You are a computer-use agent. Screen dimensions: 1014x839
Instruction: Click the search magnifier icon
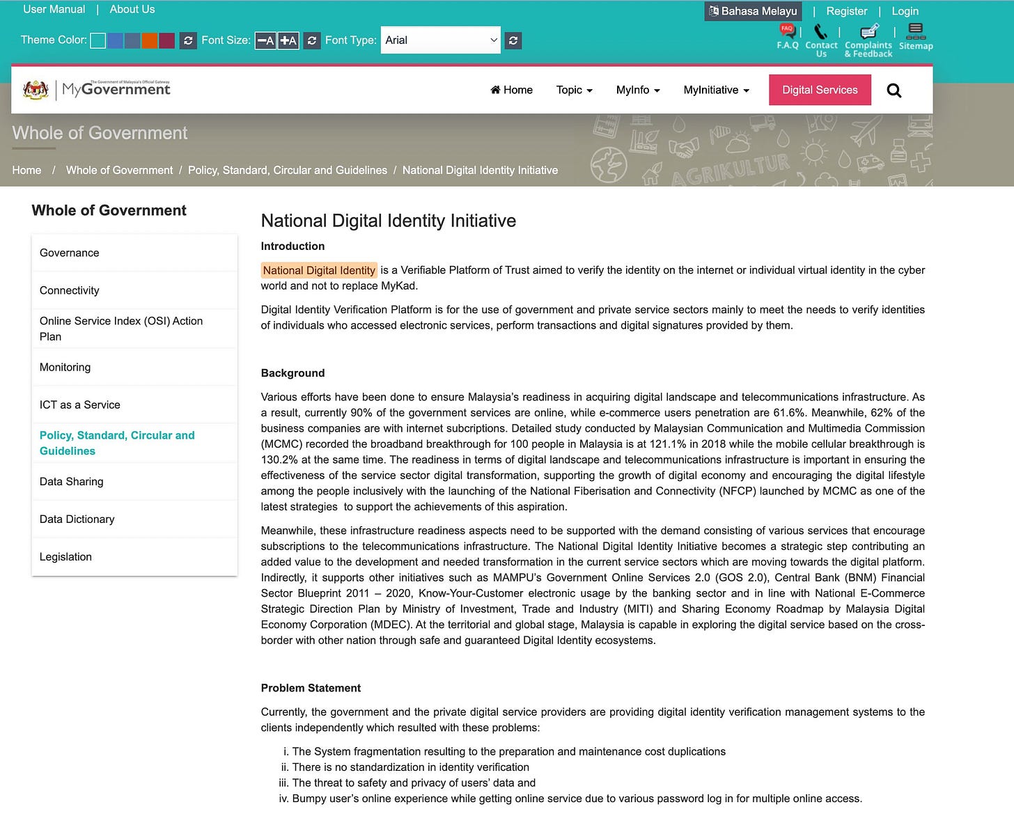click(894, 91)
